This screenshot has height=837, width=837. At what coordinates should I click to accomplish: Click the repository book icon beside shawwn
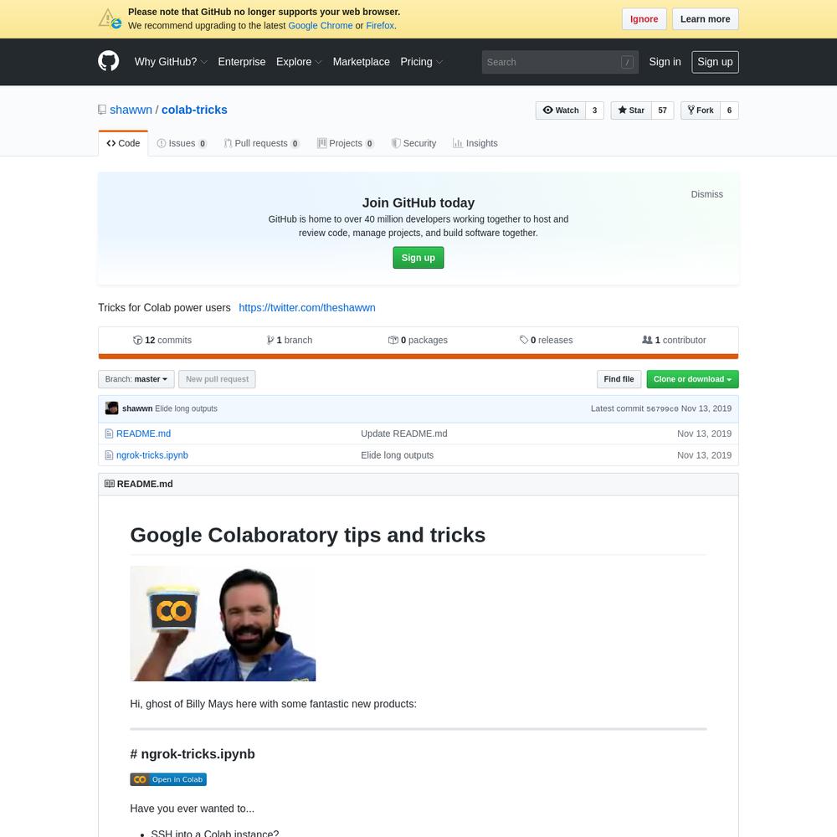(102, 110)
